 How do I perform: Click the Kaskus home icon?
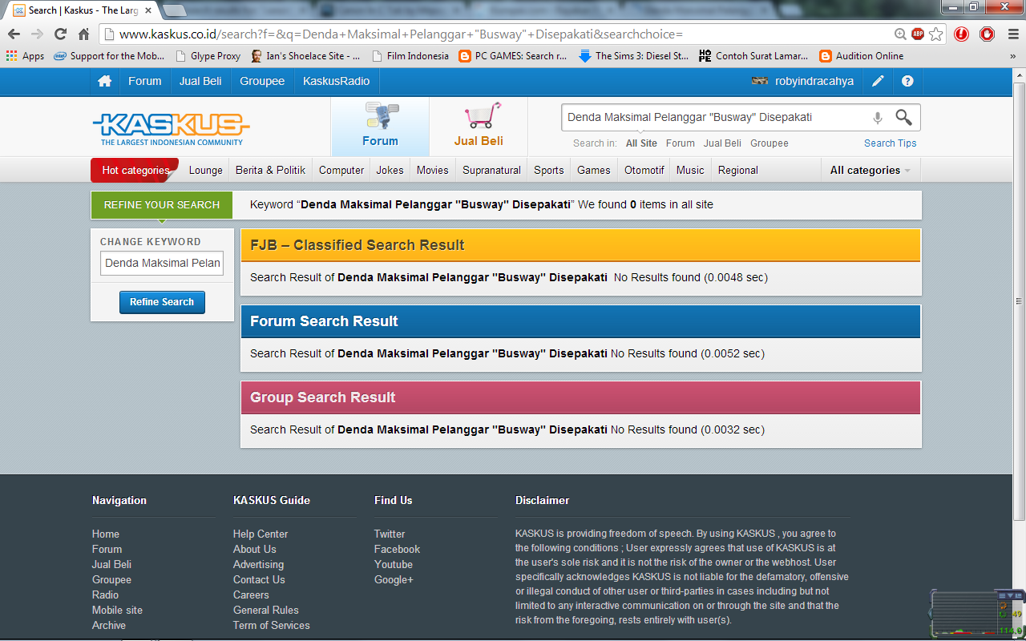click(x=104, y=82)
